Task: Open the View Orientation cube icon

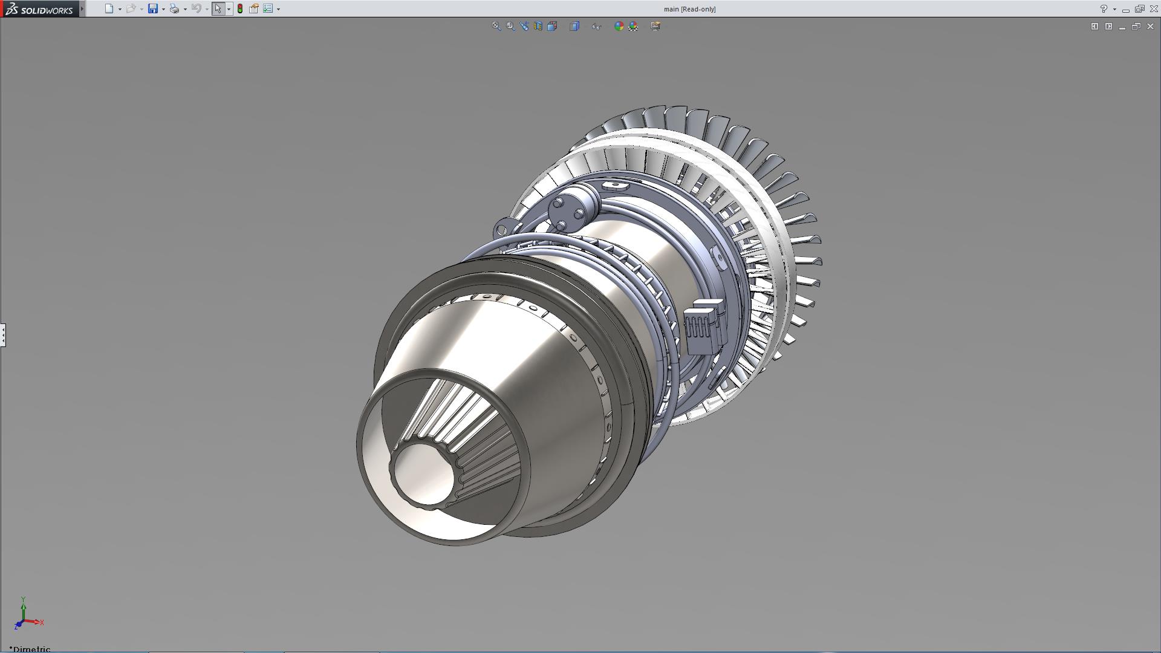Action: coord(552,26)
